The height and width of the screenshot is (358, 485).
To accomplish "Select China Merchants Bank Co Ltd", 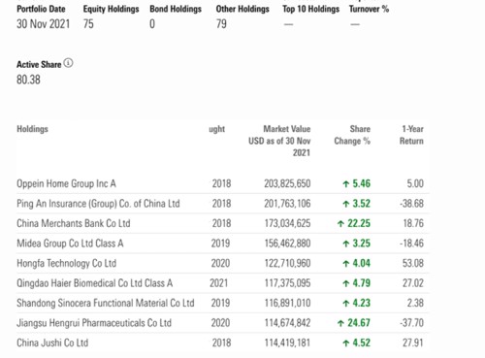I will (x=74, y=223).
